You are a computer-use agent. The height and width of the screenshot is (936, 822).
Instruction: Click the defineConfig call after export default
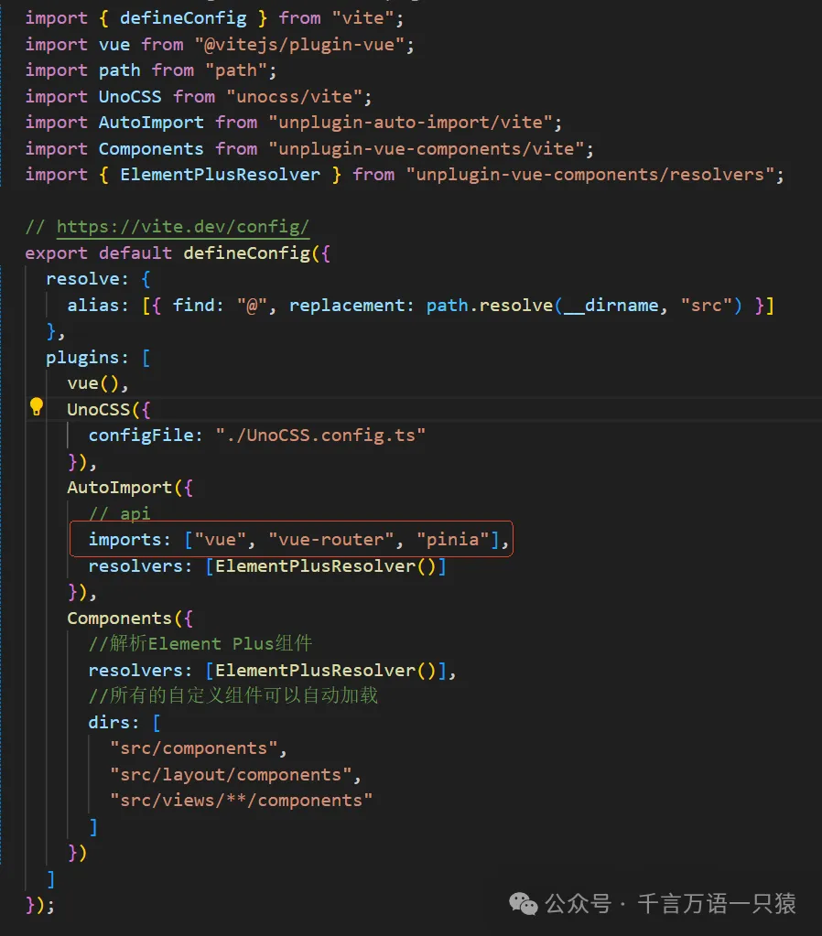(x=247, y=253)
